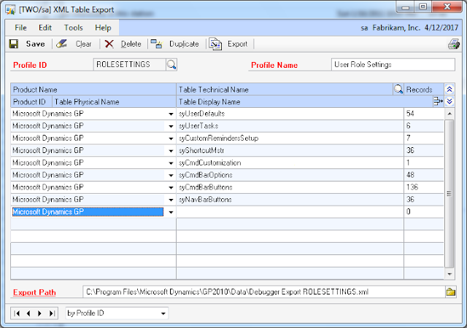Click the expand rows double-chevron-down icon
Screen dimensions: 467x328
point(449,101)
